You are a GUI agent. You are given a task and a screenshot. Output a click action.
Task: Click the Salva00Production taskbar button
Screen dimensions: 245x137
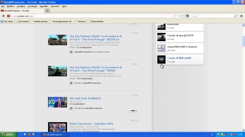click(x=55, y=135)
